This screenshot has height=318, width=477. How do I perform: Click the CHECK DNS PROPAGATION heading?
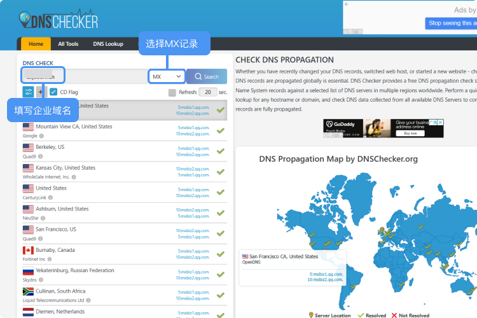[284, 60]
